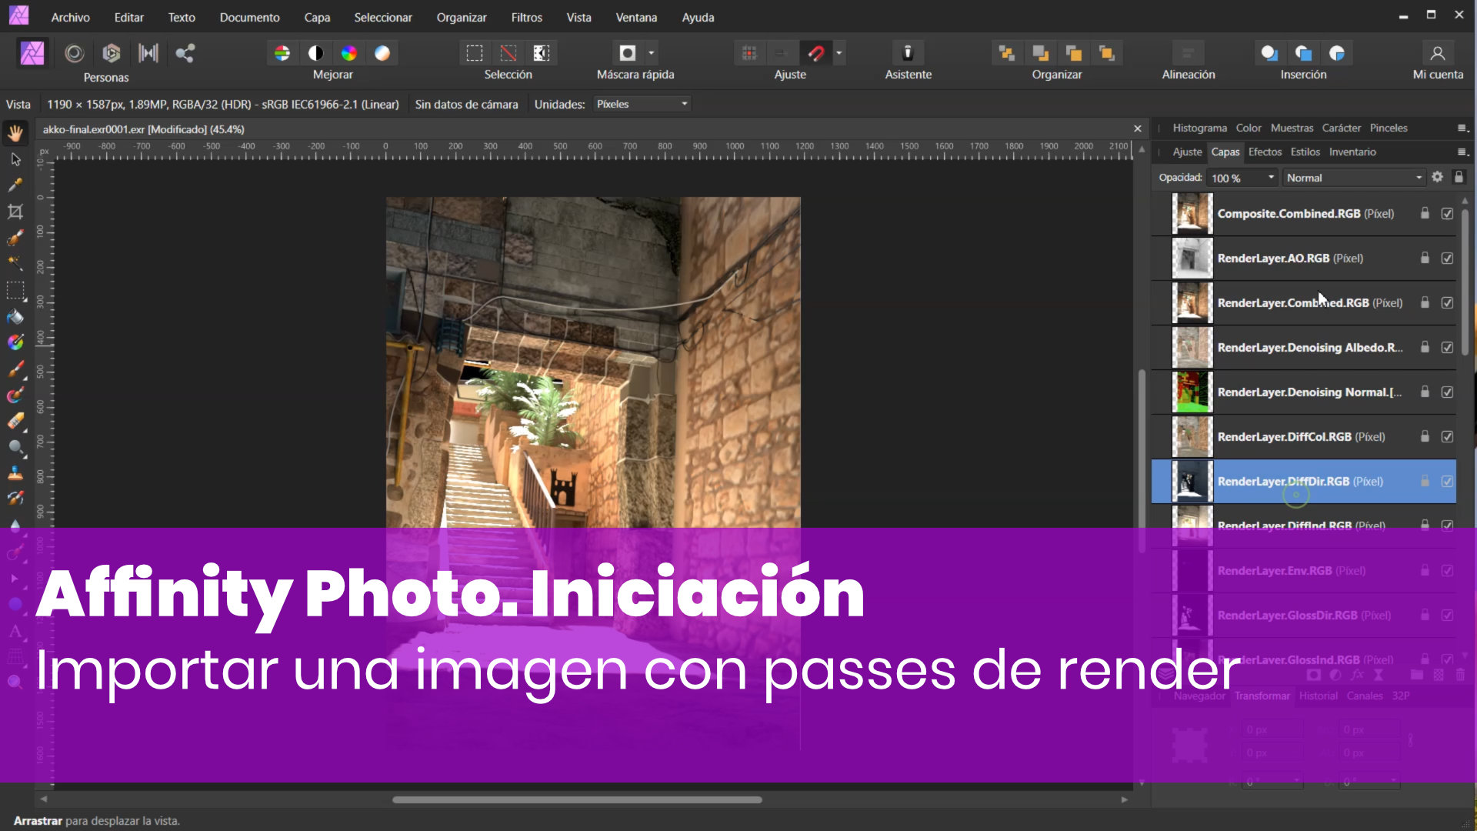
Task: Open the Asistente assistant options
Action: 908,53
